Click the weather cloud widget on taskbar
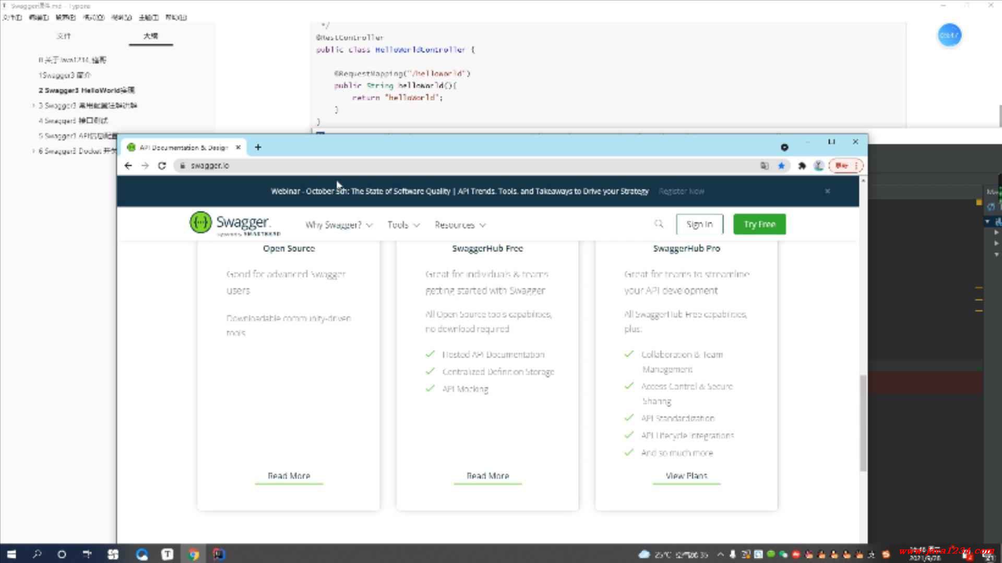 [x=645, y=554]
